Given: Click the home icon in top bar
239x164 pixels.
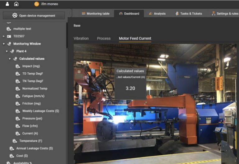Looking at the screenshot, I should 16,4.
